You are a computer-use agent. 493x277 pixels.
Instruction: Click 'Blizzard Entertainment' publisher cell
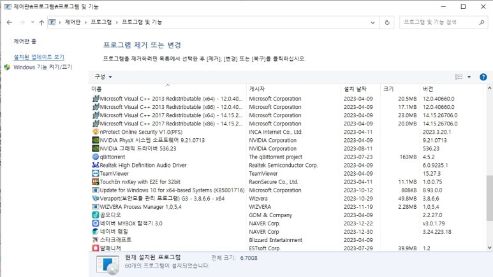(276, 240)
